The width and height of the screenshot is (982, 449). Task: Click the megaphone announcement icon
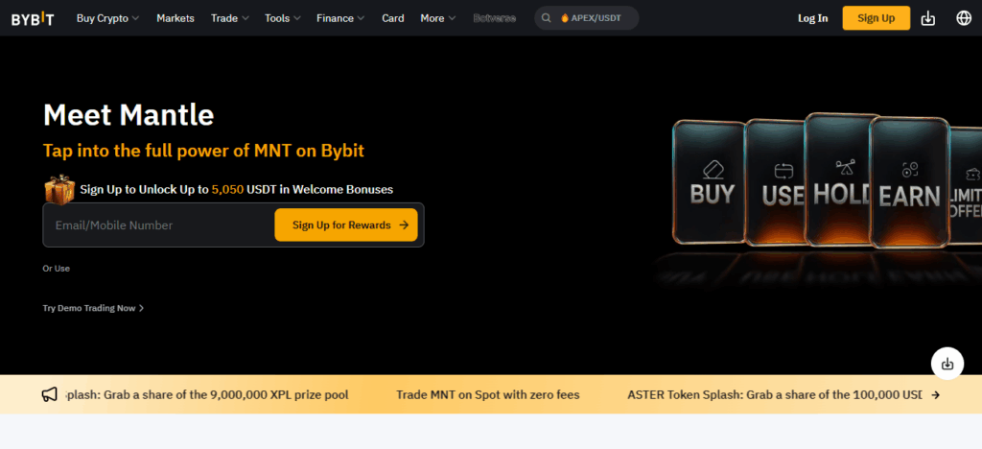click(50, 394)
